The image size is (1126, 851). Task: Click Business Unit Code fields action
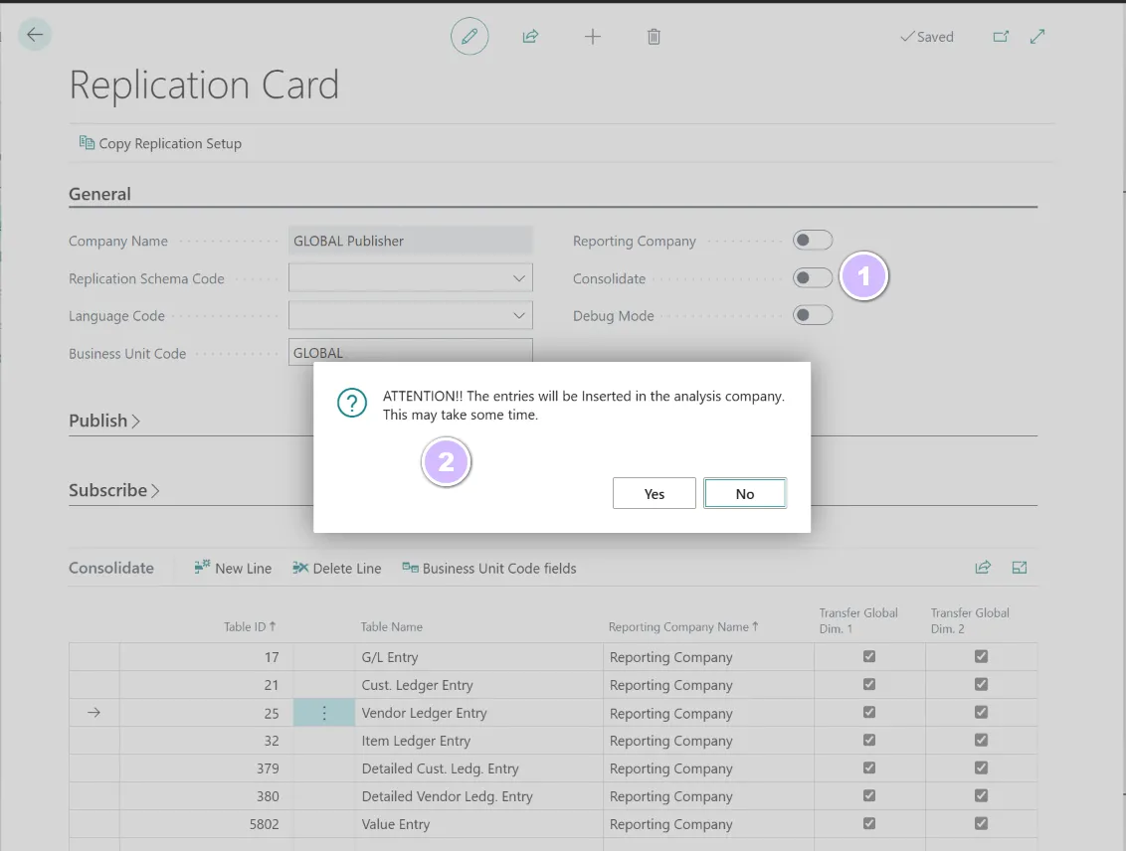coord(488,569)
